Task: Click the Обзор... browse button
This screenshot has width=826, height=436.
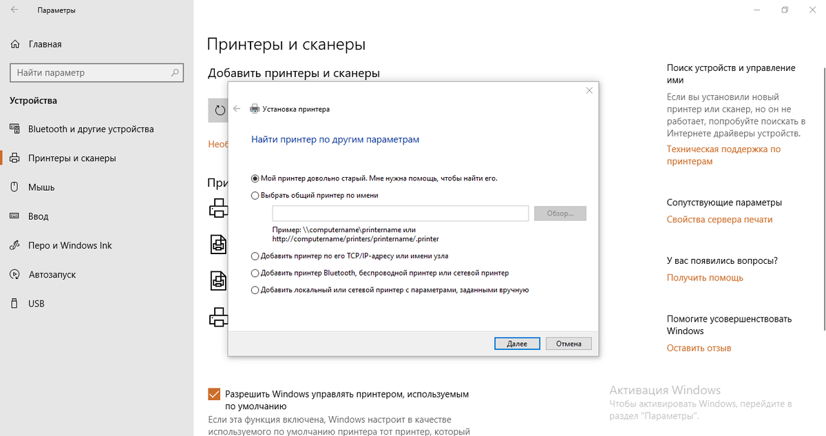Action: click(560, 213)
